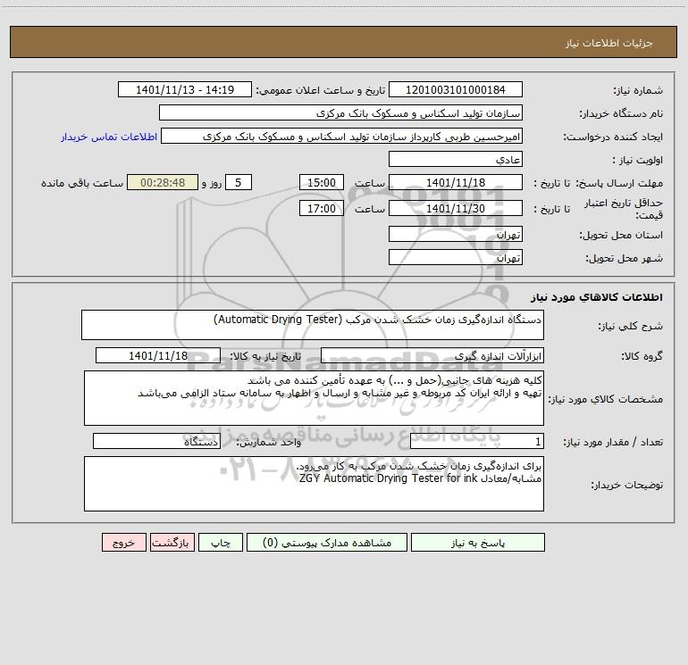Click the deadline time field 15:00
The height and width of the screenshot is (665, 688).
coord(321,182)
